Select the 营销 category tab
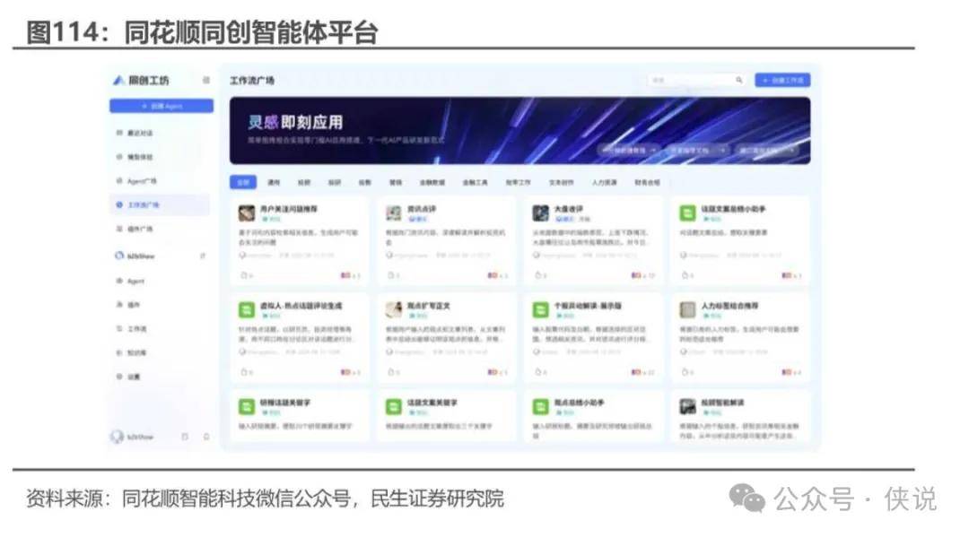The image size is (969, 538). 396,182
